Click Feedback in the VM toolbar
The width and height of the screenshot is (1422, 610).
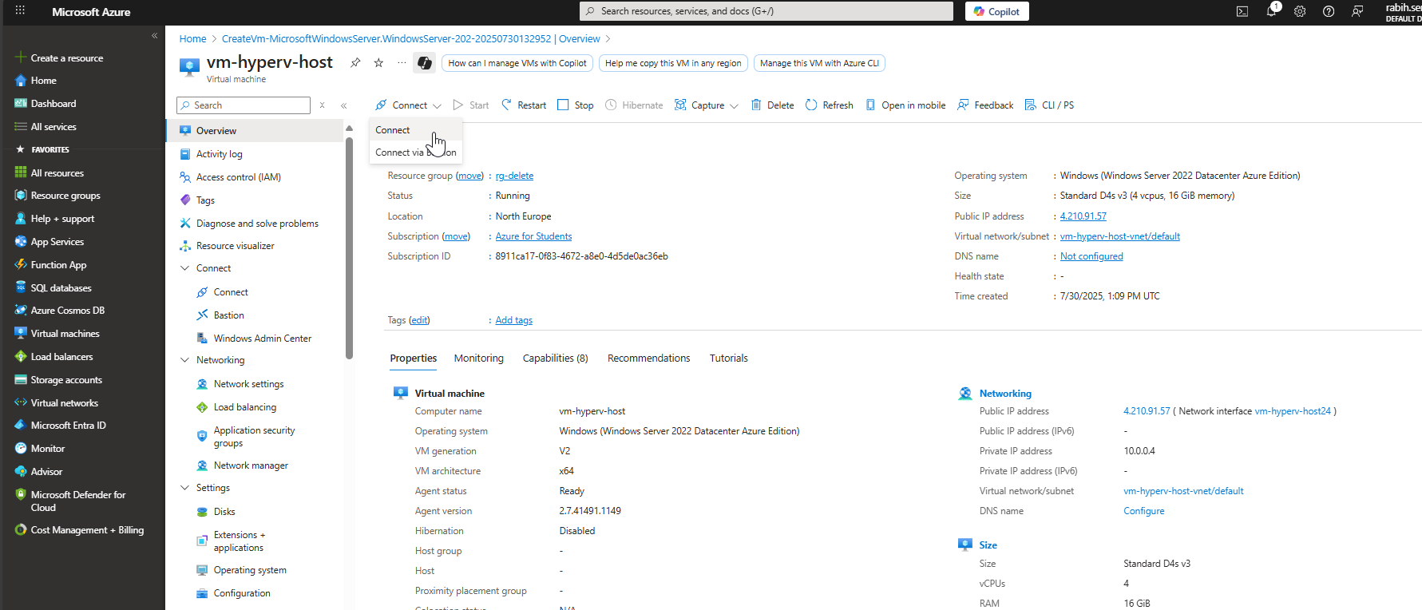click(x=985, y=105)
